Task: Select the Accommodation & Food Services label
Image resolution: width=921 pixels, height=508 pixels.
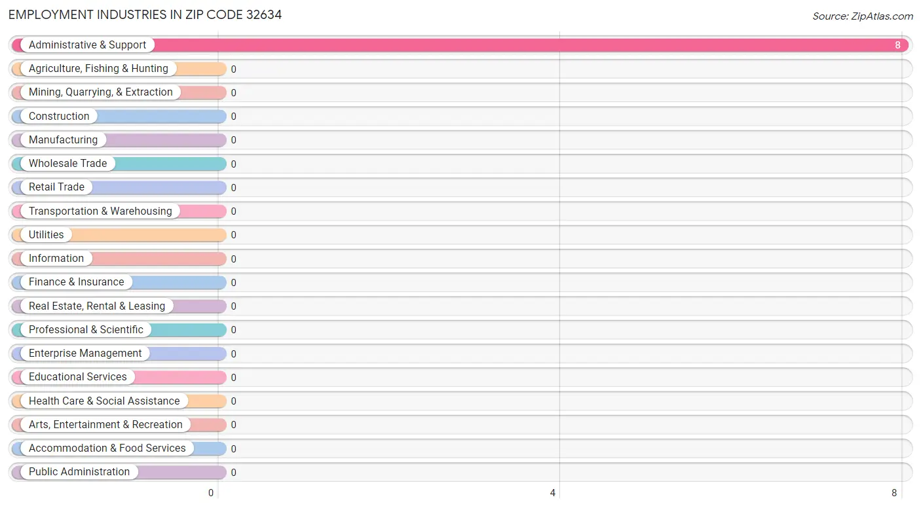Action: pyautogui.click(x=107, y=448)
